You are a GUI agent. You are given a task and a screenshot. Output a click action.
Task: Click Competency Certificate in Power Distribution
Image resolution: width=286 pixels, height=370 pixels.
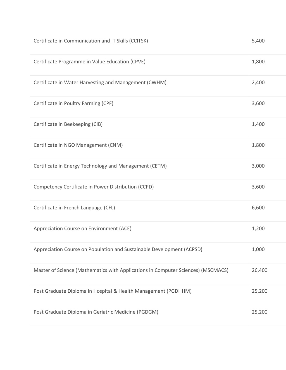(94, 187)
